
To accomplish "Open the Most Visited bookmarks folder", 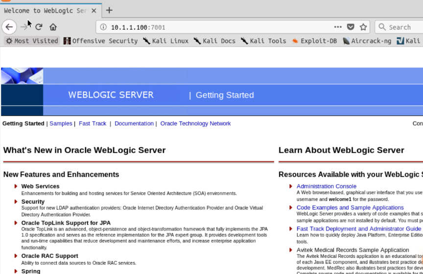I will tap(32, 41).
